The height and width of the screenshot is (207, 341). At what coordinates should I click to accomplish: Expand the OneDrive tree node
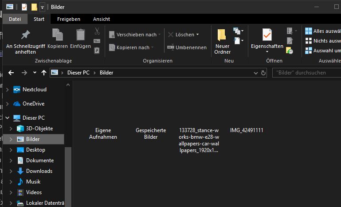(x=8, y=104)
